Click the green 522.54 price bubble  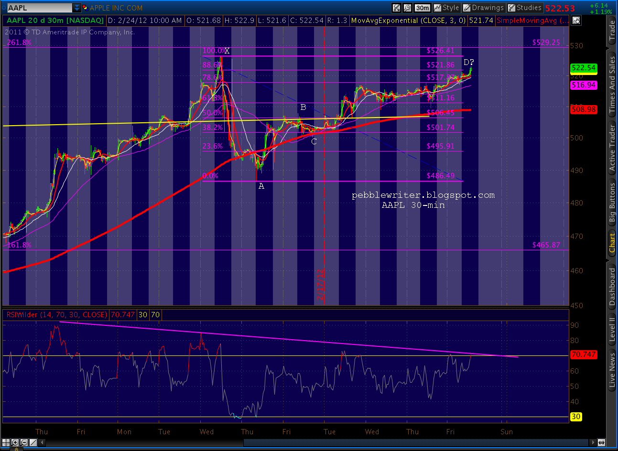[x=584, y=68]
